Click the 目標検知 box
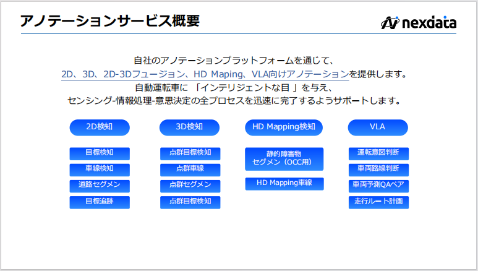 pyautogui.click(x=100, y=153)
